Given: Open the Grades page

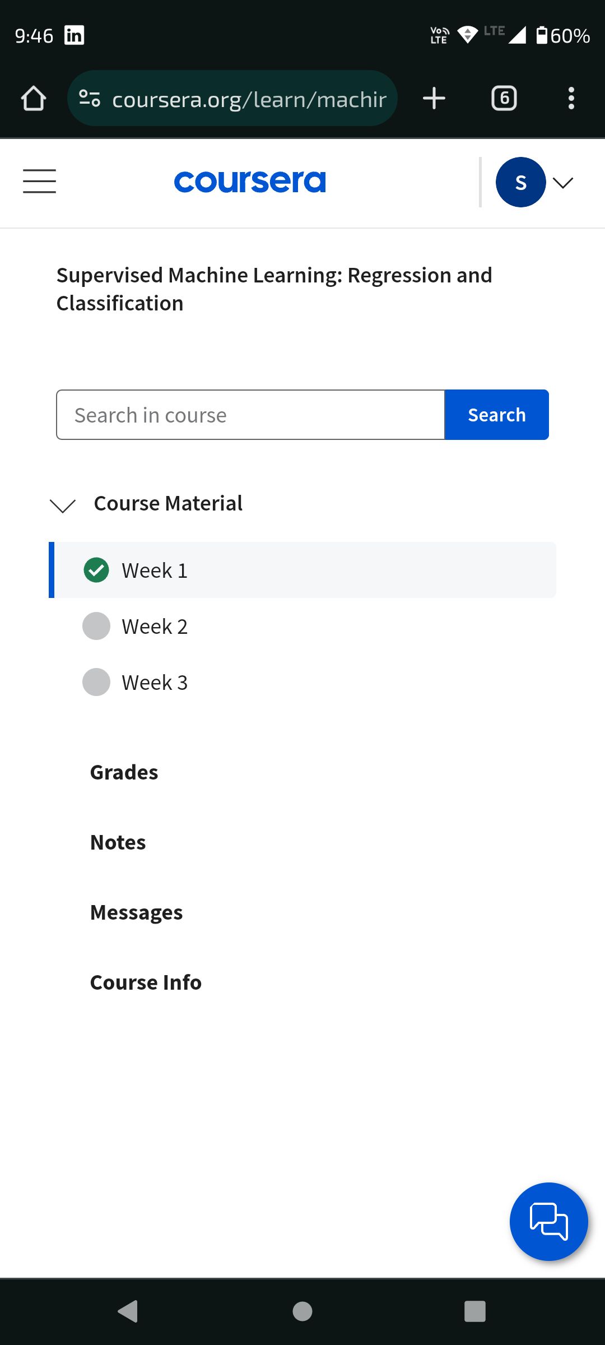Looking at the screenshot, I should (124, 772).
